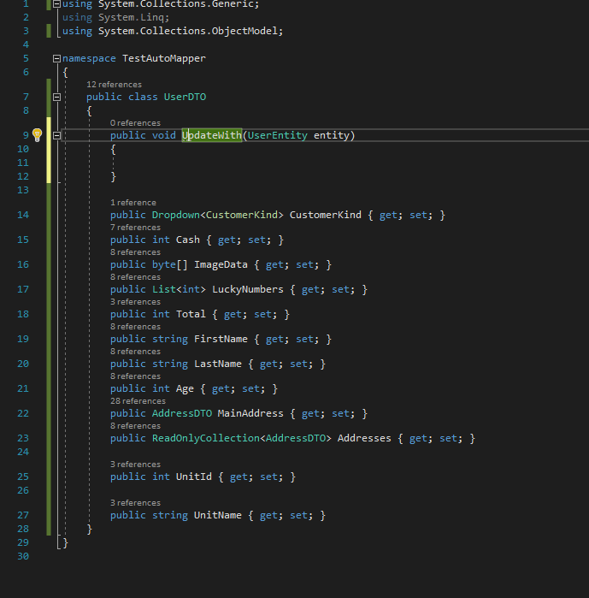Click the 'get' accessor on the UnitName line

268,515
